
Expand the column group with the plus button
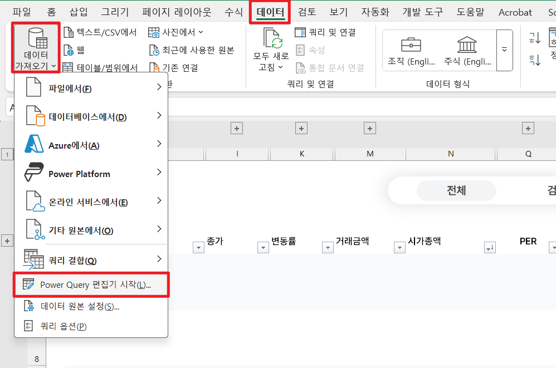click(x=236, y=128)
